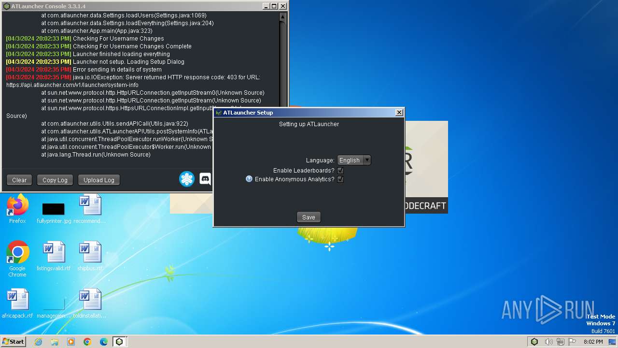Image resolution: width=618 pixels, height=348 pixels.
Task: Click 'Error sending in details of system' log line
Action: (117, 70)
